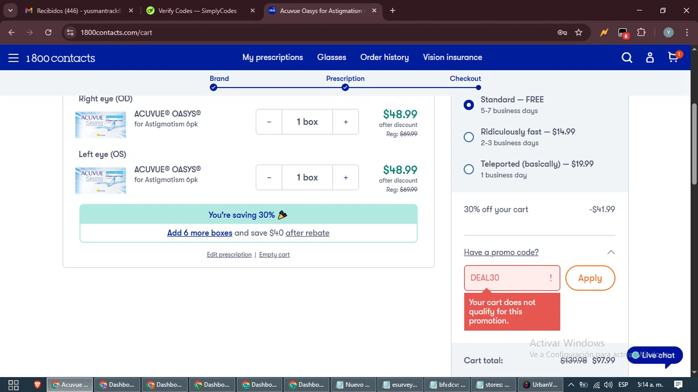
Task: Click the promo code input field
Action: click(512, 278)
